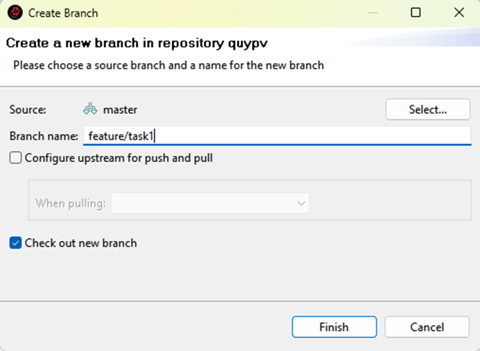Close the Create Branch dialog with X
The width and height of the screenshot is (480, 351).
[x=459, y=13]
